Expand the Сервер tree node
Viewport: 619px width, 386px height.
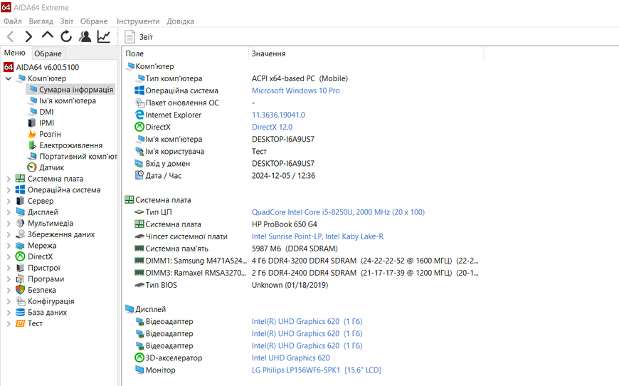9,201
